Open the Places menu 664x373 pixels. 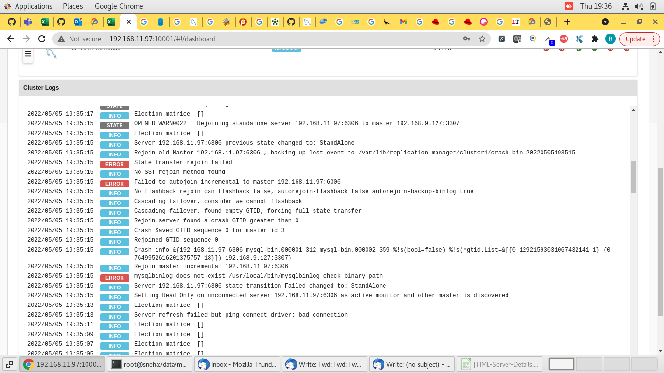pos(72,6)
